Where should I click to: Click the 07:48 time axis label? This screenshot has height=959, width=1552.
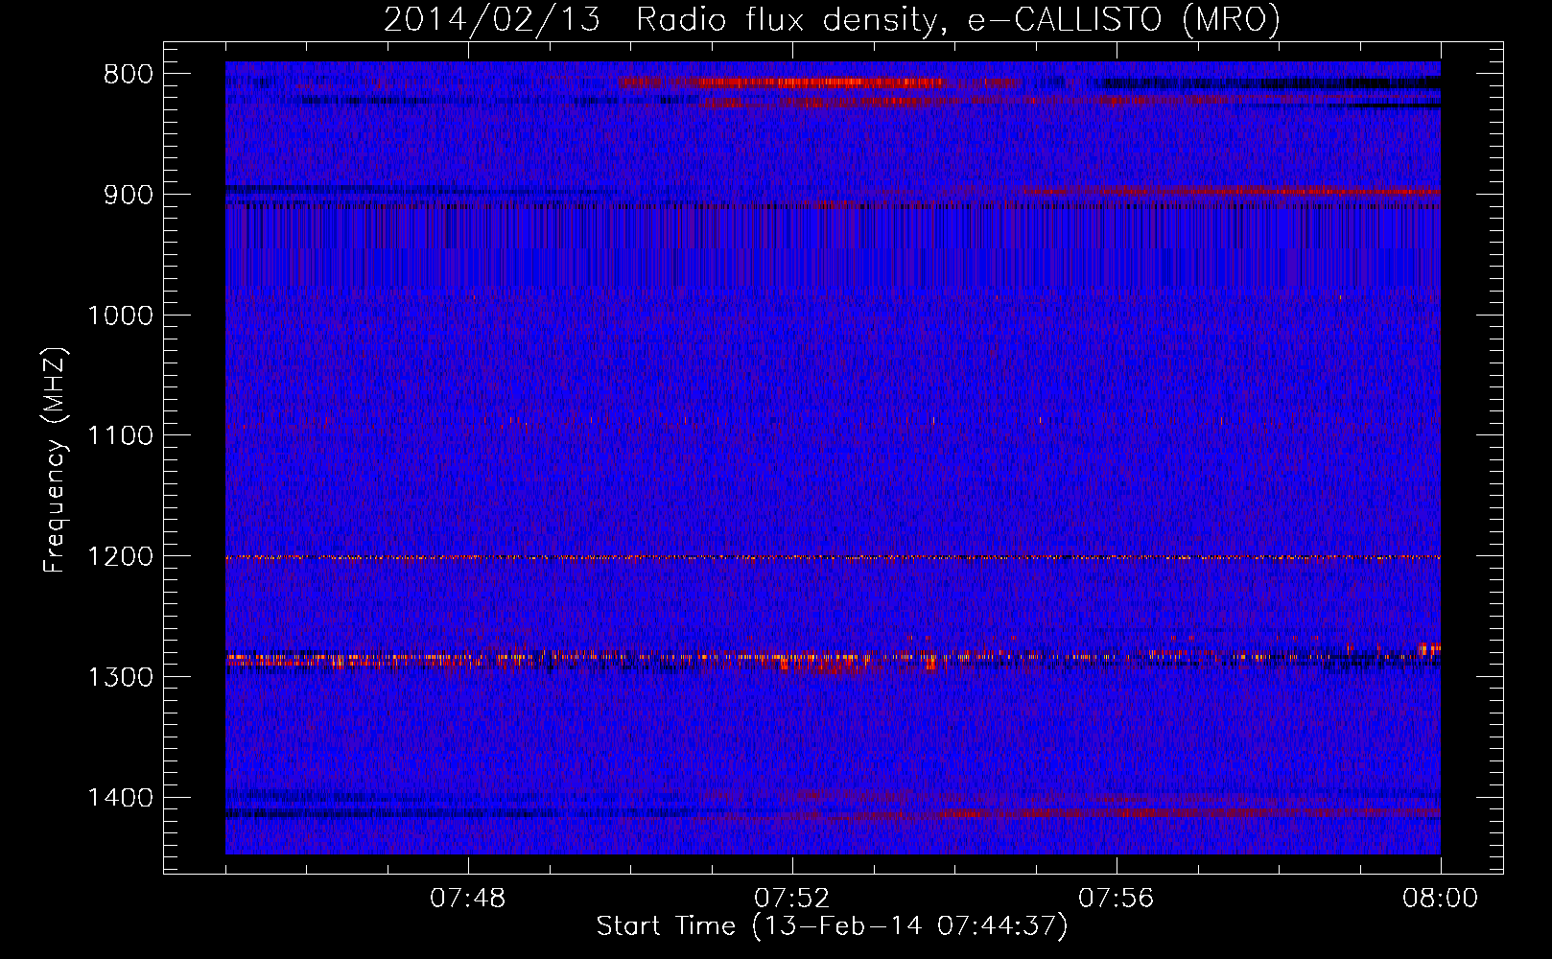click(468, 899)
